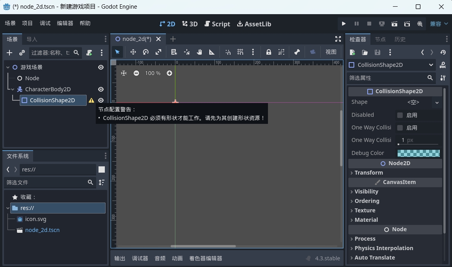
Task: Open the Shape dropdown
Action: (x=437, y=102)
